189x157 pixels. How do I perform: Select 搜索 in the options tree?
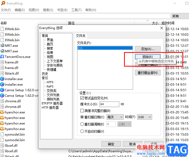(50, 48)
